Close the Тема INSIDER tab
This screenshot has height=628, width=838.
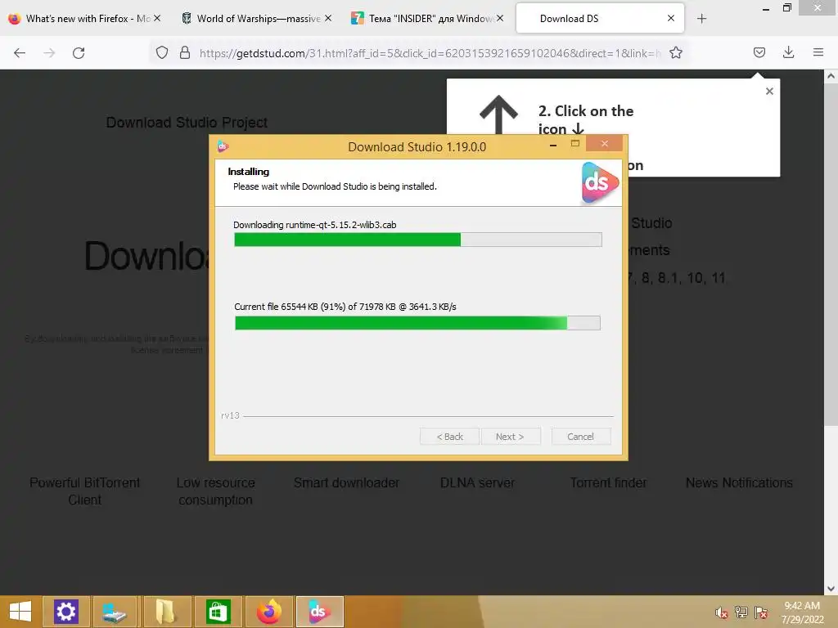click(500, 18)
